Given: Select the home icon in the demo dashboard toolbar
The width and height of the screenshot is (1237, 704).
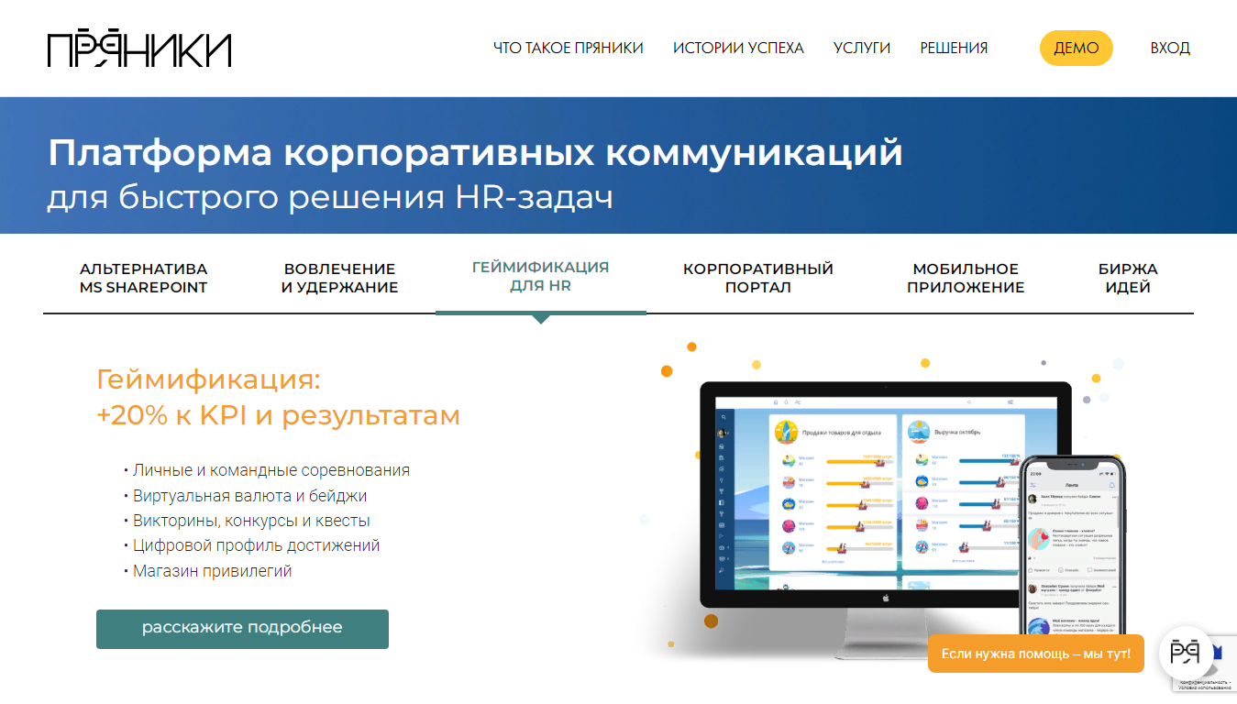Looking at the screenshot, I should pos(776,402).
